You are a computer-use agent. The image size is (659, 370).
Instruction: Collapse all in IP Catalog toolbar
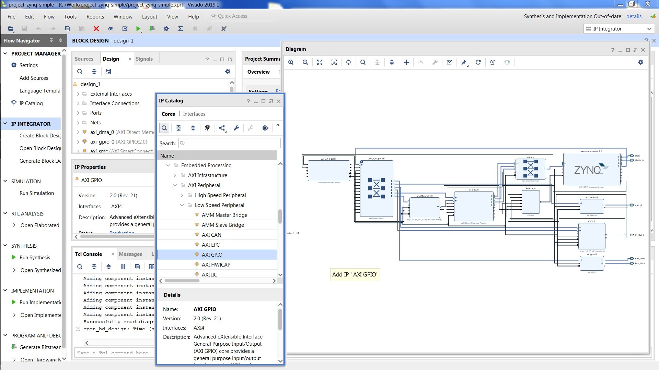[178, 128]
